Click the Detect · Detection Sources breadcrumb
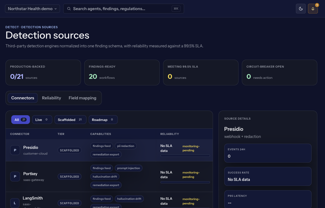Viewport: 325px width, 208px height. [32, 27]
